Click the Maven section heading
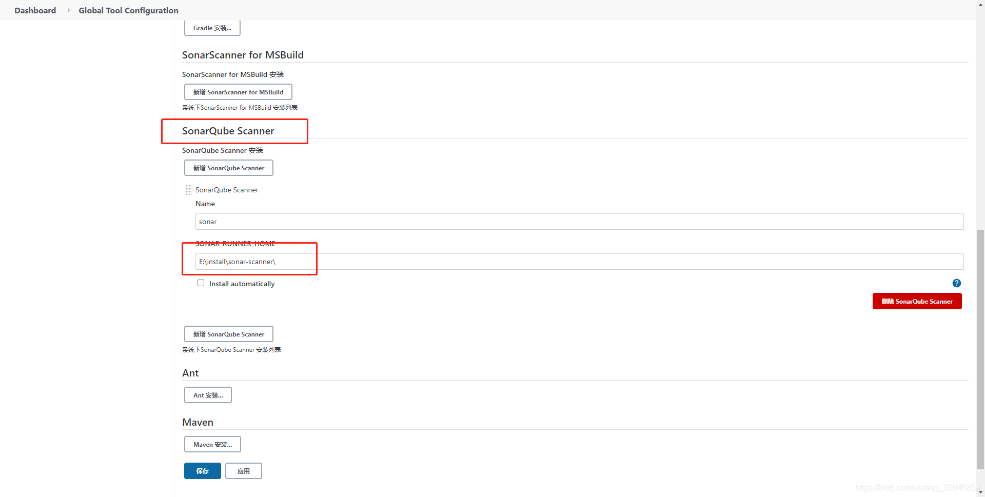Image resolution: width=985 pixels, height=497 pixels. click(x=198, y=422)
